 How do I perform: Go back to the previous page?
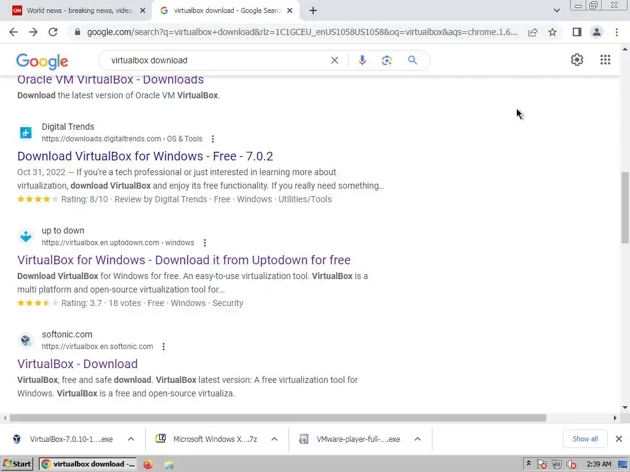pos(14,32)
